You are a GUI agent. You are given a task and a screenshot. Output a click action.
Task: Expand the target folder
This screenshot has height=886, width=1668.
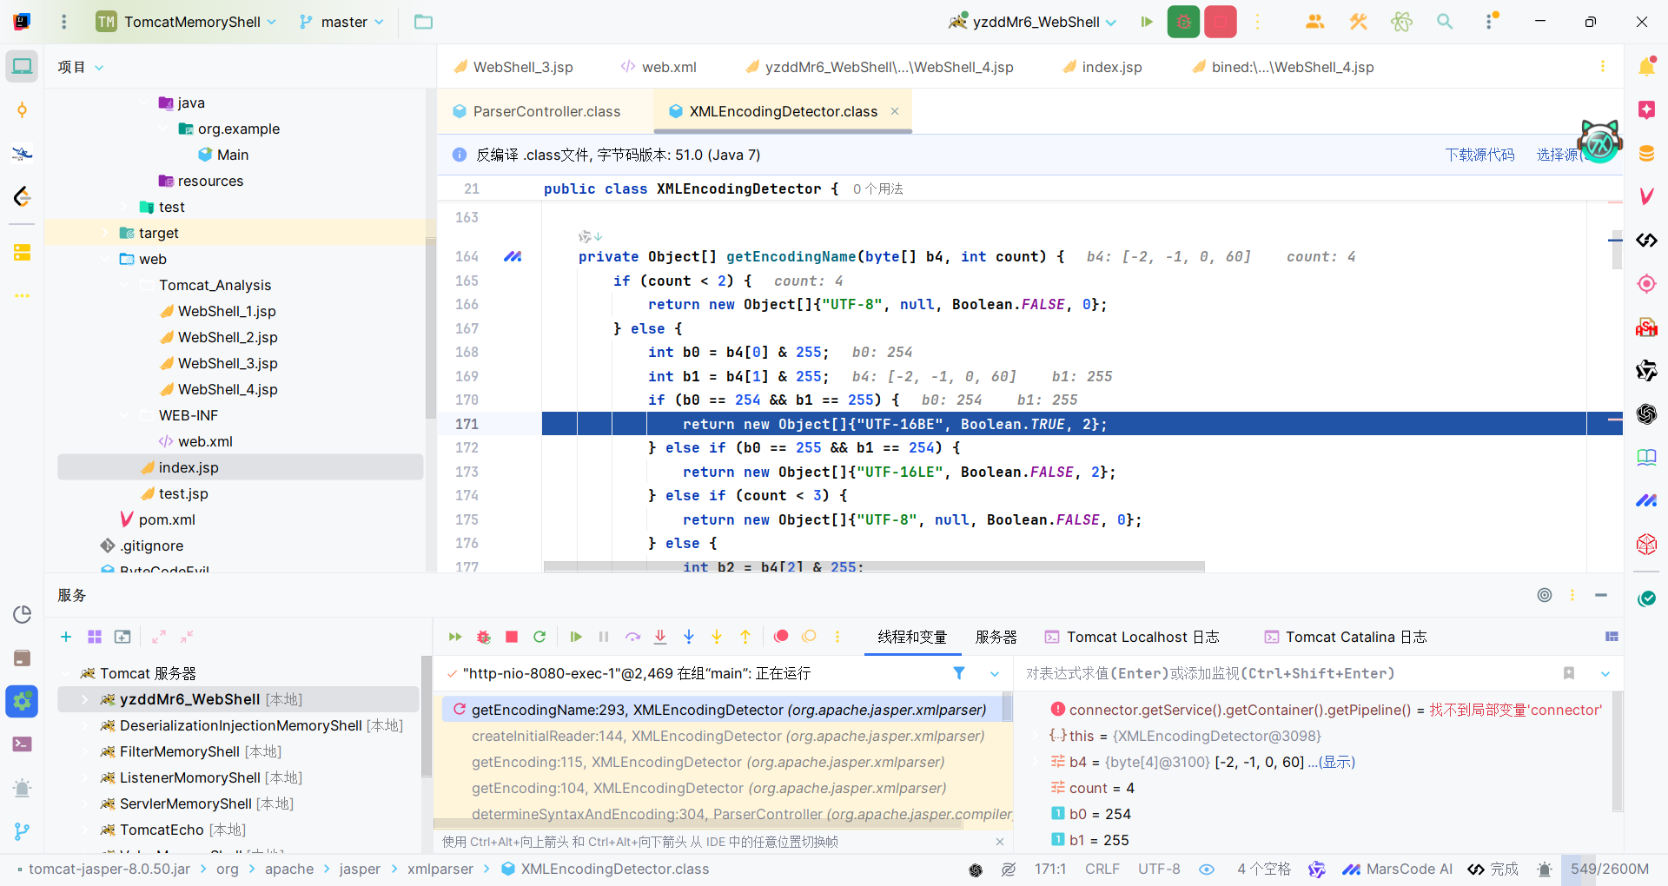104,233
